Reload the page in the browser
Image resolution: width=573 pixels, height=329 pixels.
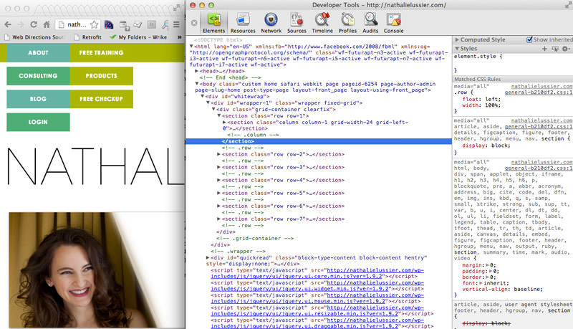pos(34,24)
